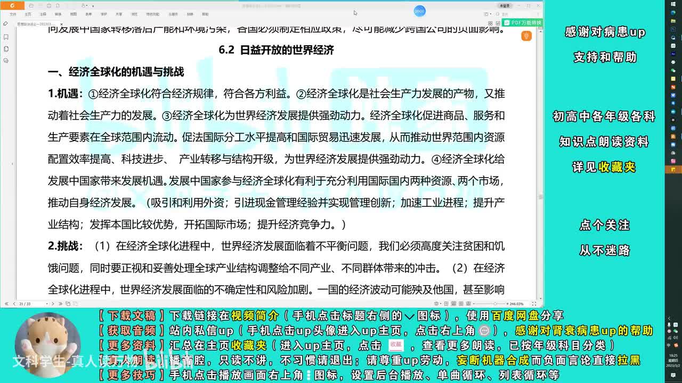Go to the next page
The image size is (682, 383).
click(x=53, y=304)
